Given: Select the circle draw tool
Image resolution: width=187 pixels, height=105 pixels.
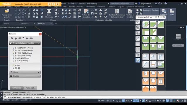Looking at the screenshot, I should [23, 14].
